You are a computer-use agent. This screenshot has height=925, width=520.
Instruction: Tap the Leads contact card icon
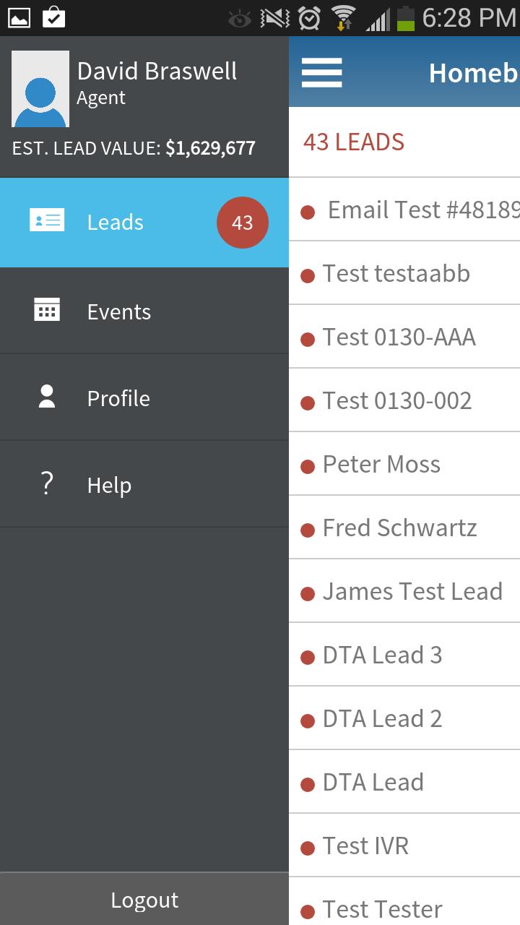pos(47,221)
